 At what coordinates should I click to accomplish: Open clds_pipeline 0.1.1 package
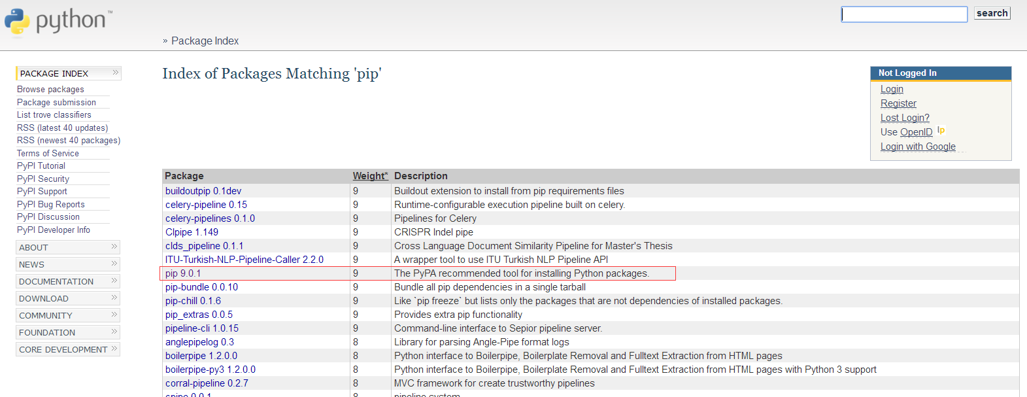click(x=204, y=246)
